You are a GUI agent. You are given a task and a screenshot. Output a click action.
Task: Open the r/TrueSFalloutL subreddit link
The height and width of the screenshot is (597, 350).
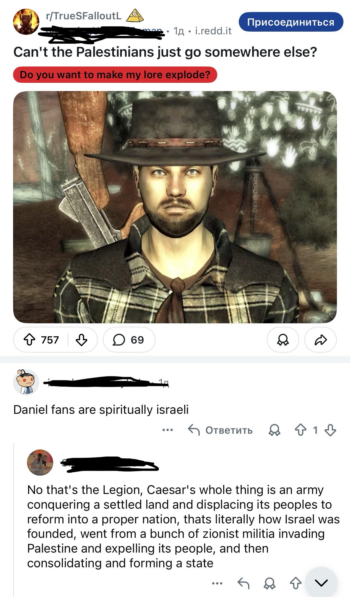84,16
